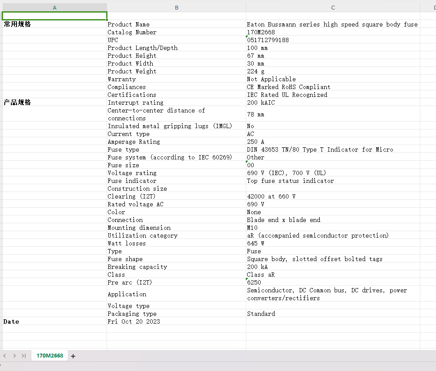Jump to last sheet arrow
Viewport: 436px width, 371px height.
click(23, 356)
